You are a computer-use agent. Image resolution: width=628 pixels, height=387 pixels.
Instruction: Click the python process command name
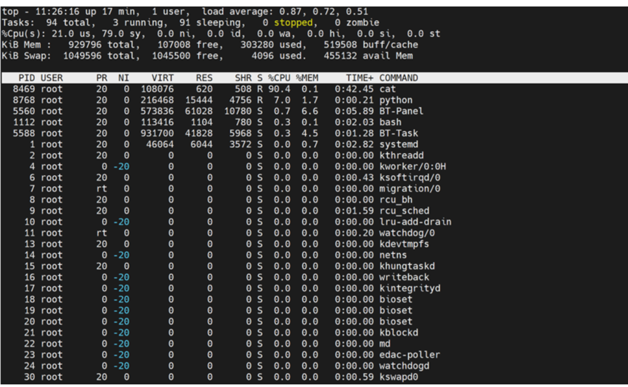(396, 100)
